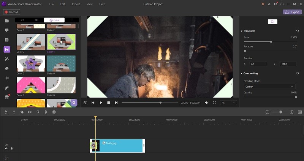Select the transitions panel icon

point(7,49)
